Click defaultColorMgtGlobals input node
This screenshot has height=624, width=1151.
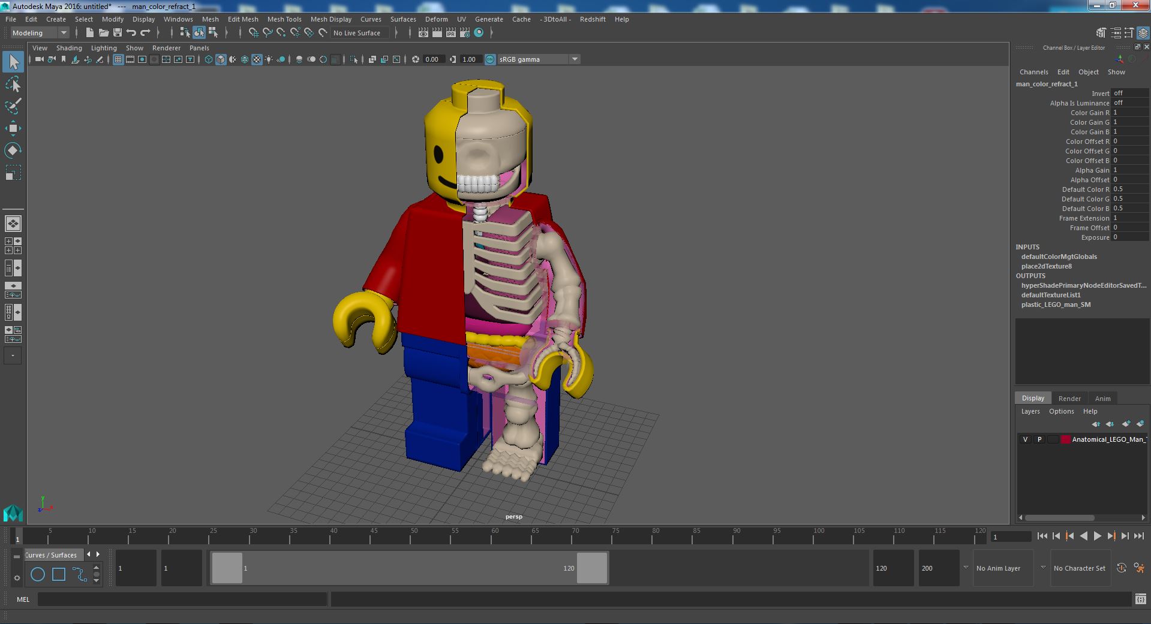pos(1059,257)
